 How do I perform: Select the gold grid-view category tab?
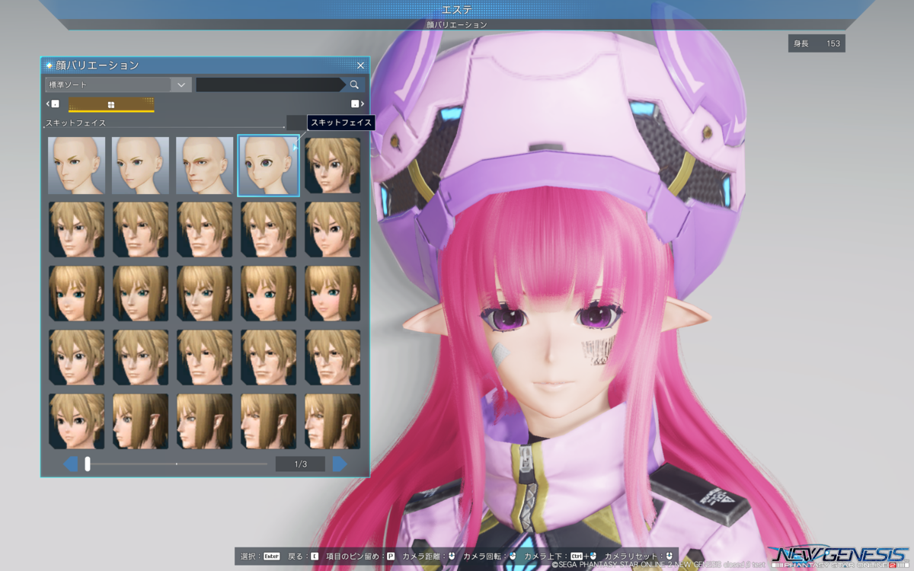[111, 104]
